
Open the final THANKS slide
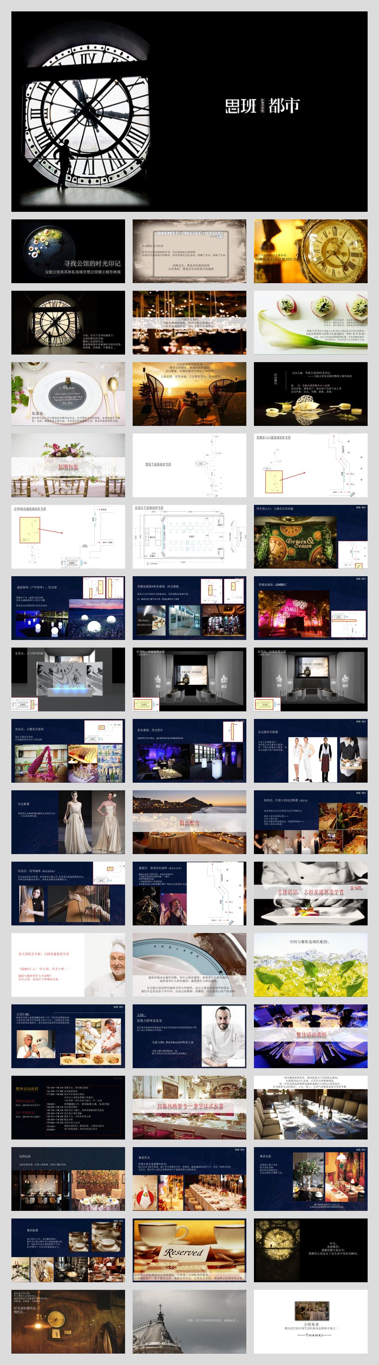click(x=310, y=1322)
